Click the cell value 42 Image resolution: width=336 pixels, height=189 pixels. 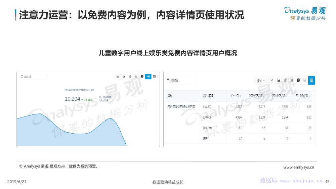tap(263, 128)
